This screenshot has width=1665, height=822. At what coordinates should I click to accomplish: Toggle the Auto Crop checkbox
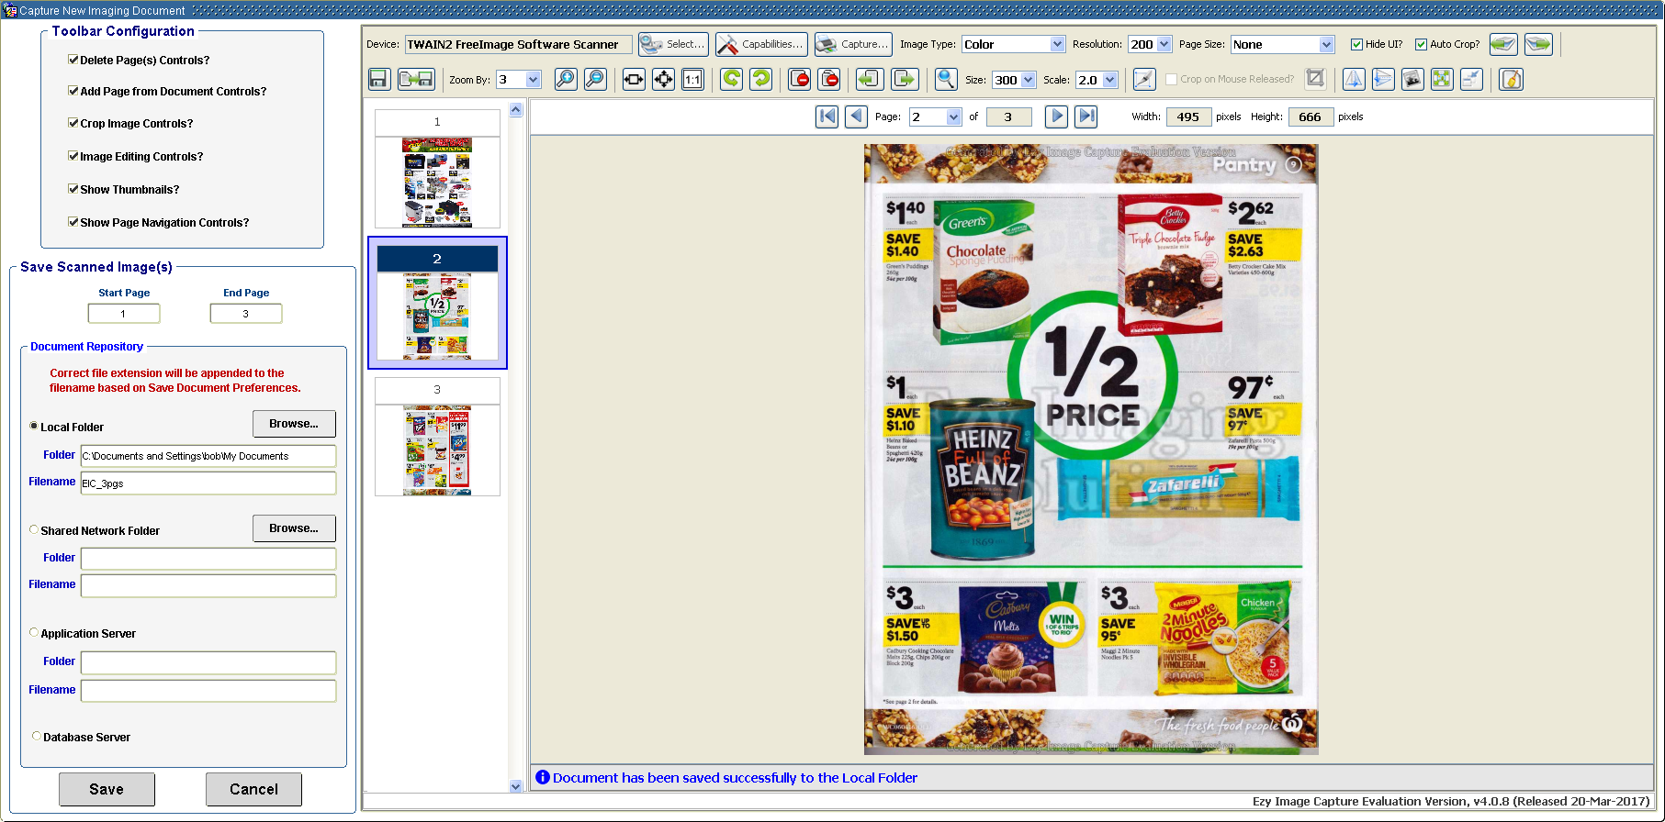coord(1421,44)
